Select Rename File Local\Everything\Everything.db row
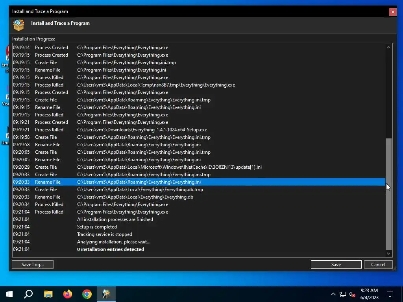The height and width of the screenshot is (302, 403). [199, 197]
